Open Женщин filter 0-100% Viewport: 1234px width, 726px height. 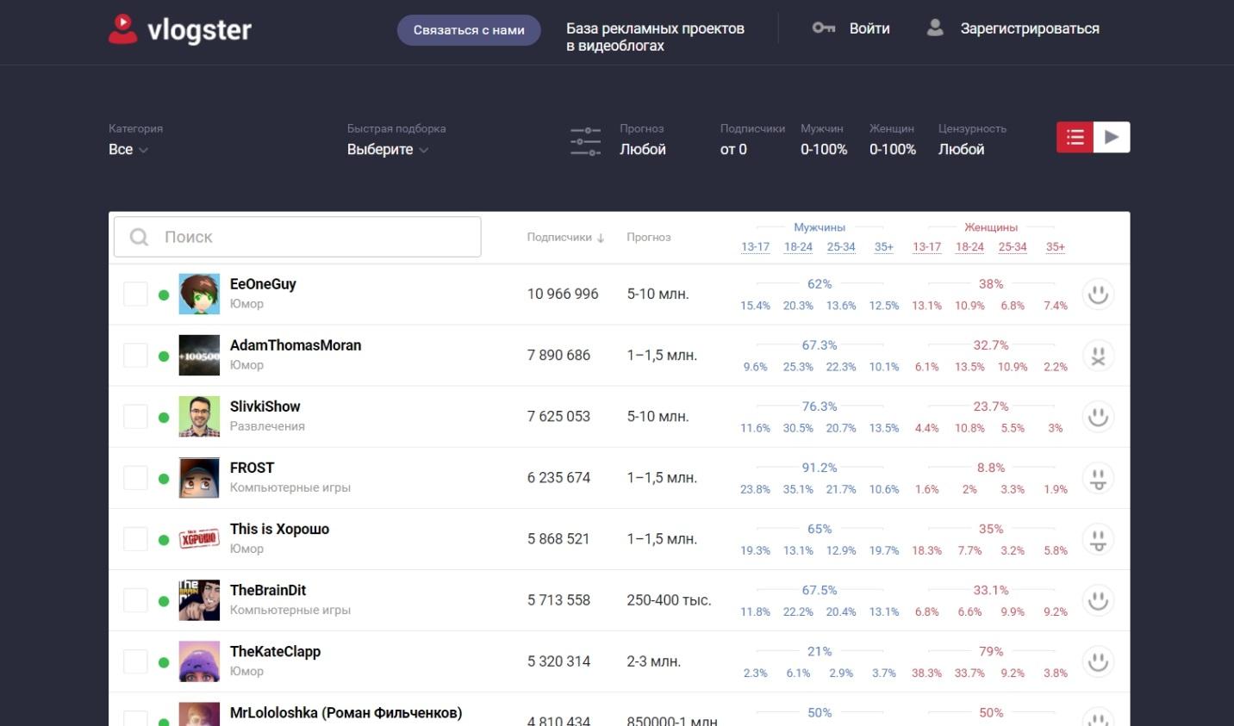pyautogui.click(x=893, y=149)
